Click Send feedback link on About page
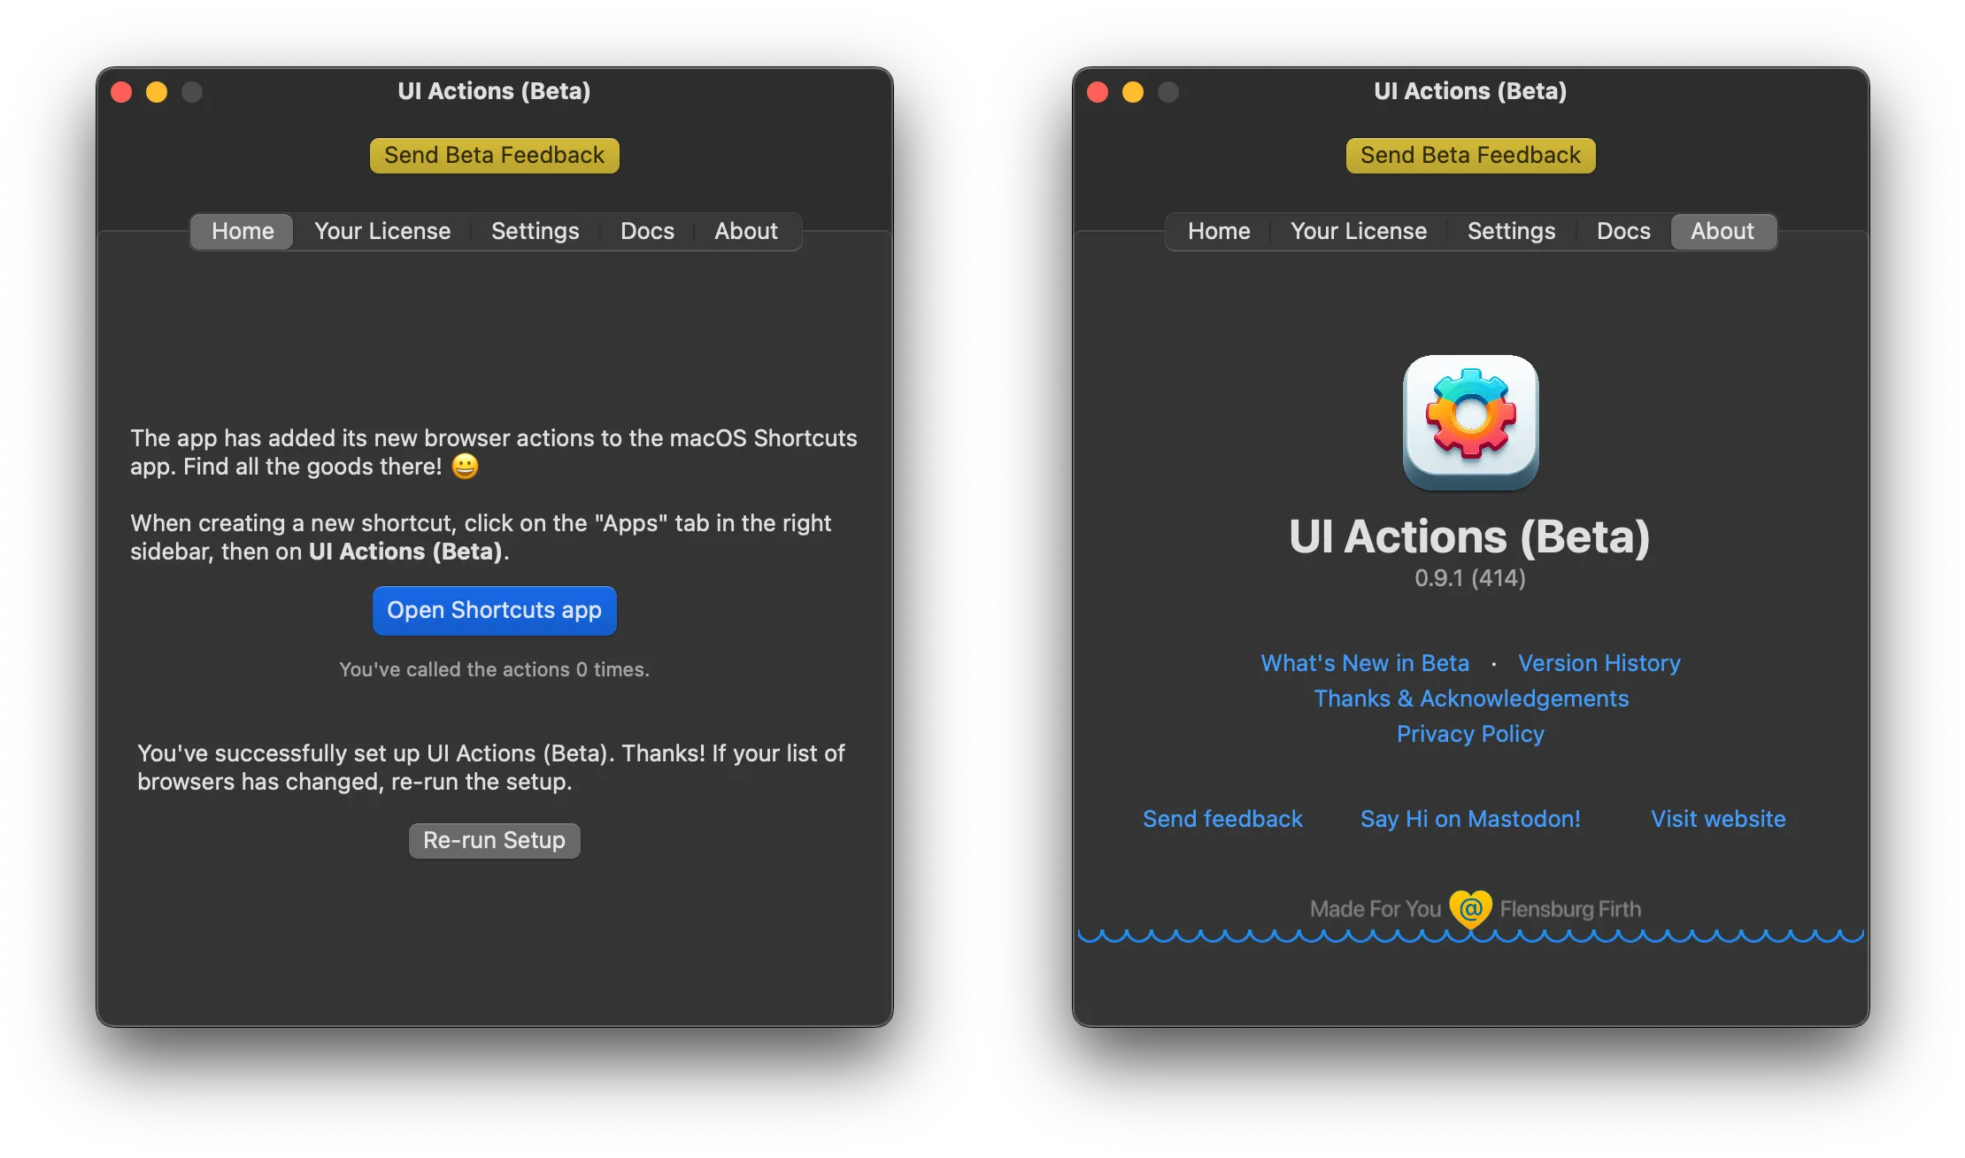Image resolution: width=1965 pixels, height=1158 pixels. pos(1223,819)
